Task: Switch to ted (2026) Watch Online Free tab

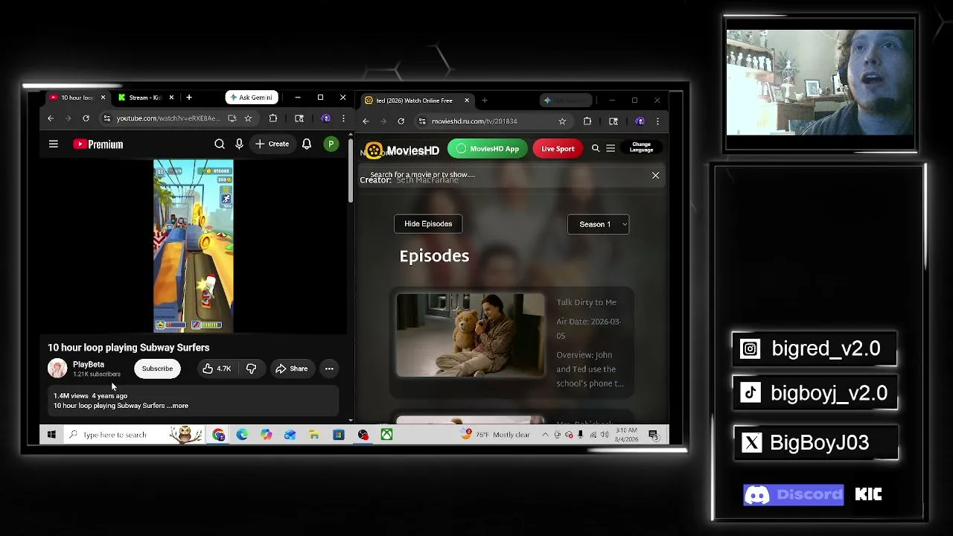Action: (414, 100)
